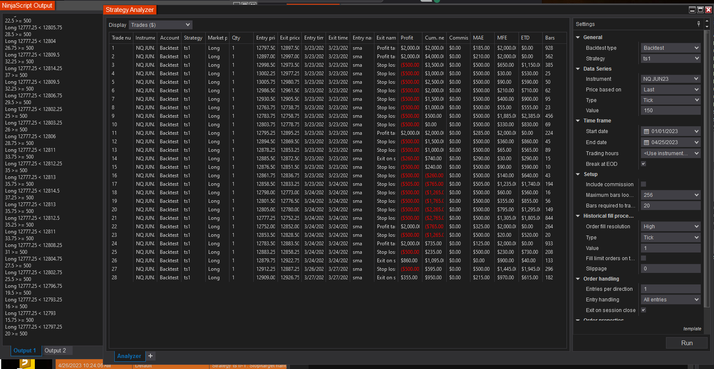The height and width of the screenshot is (369, 714).
Task: Open the Maximum bars look back dropdown
Action: (x=671, y=195)
